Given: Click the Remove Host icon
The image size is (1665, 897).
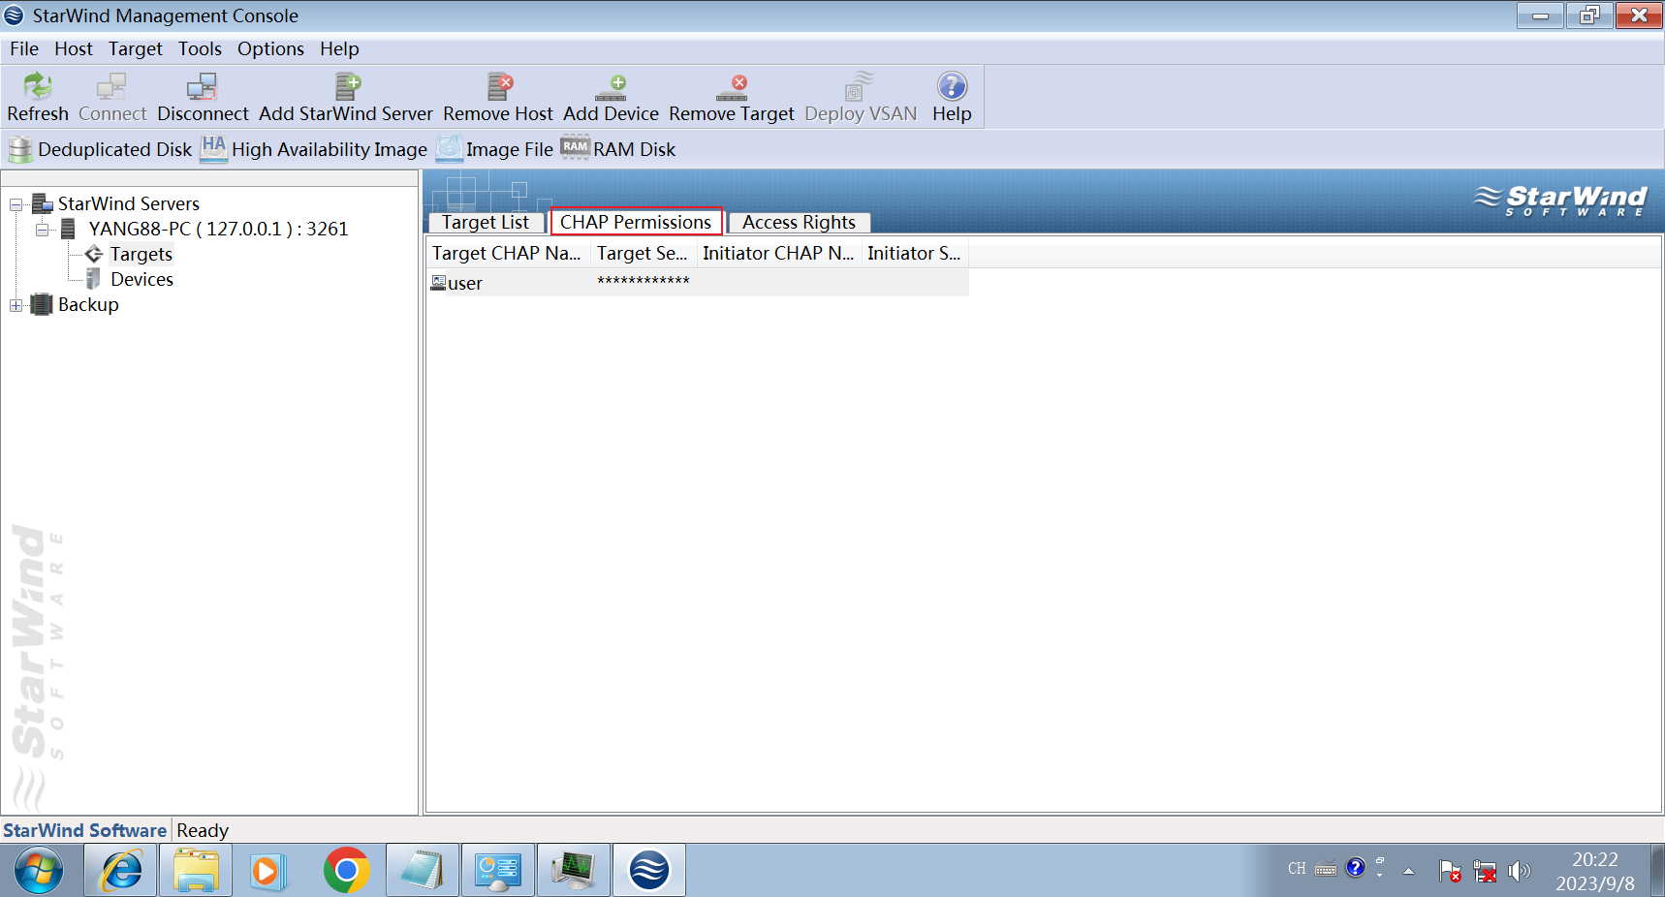Looking at the screenshot, I should point(498,87).
